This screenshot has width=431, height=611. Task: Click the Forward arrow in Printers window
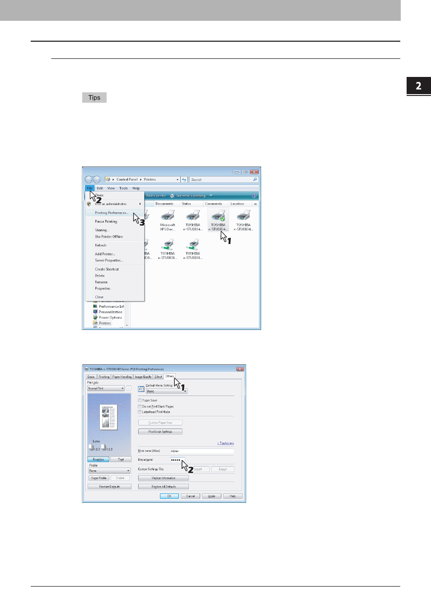[x=97, y=180]
